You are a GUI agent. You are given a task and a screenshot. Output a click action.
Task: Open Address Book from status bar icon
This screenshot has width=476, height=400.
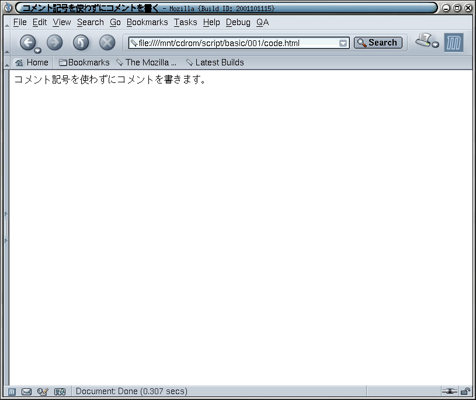point(60,391)
